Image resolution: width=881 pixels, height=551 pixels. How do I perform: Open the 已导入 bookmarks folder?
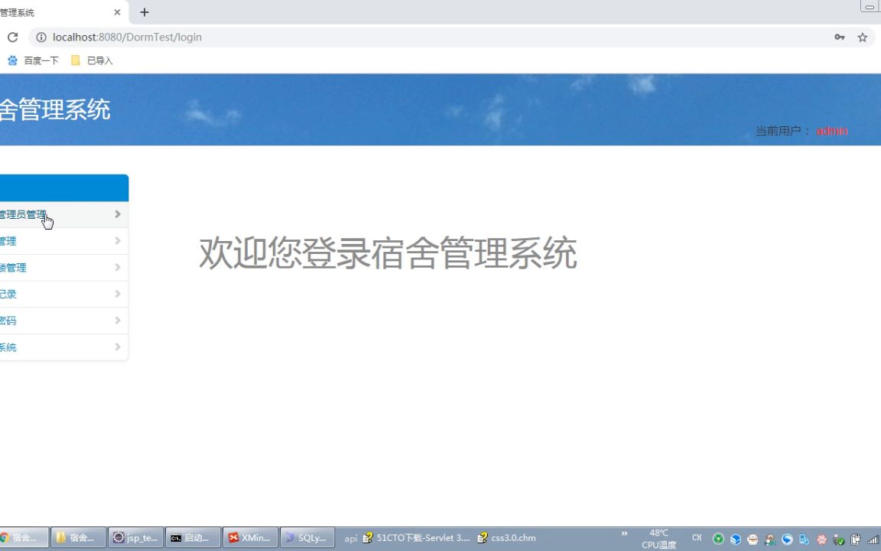coord(91,60)
